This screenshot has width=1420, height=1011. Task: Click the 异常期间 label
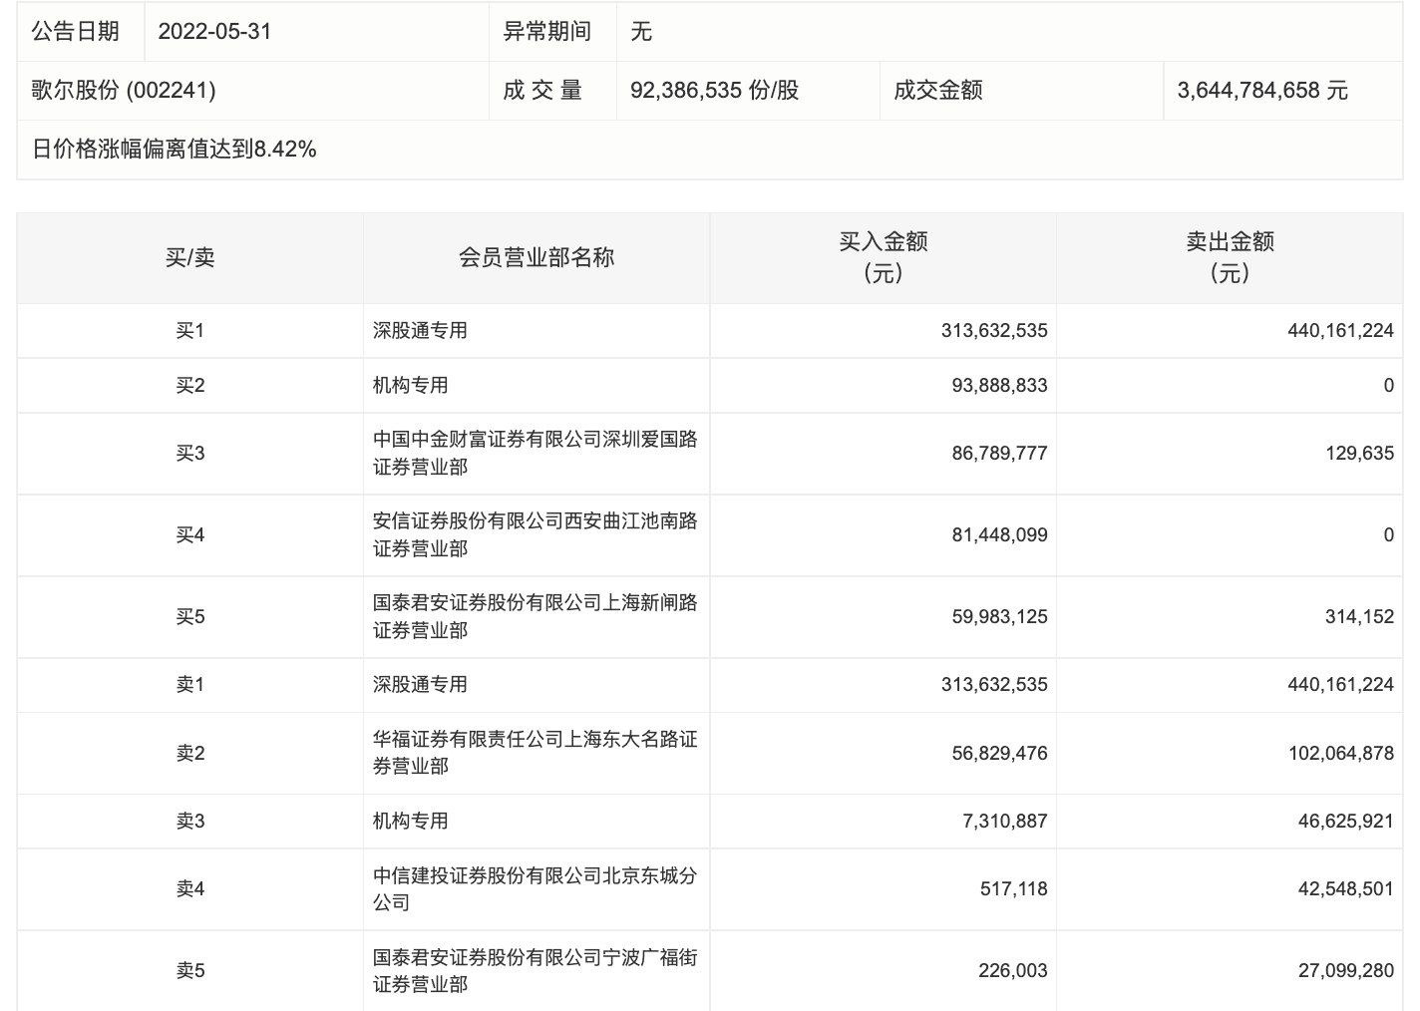pyautogui.click(x=546, y=31)
